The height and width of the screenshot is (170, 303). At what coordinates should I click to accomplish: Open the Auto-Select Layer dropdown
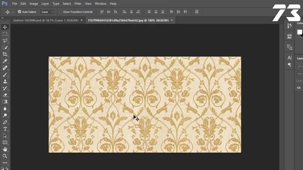[x=47, y=12]
